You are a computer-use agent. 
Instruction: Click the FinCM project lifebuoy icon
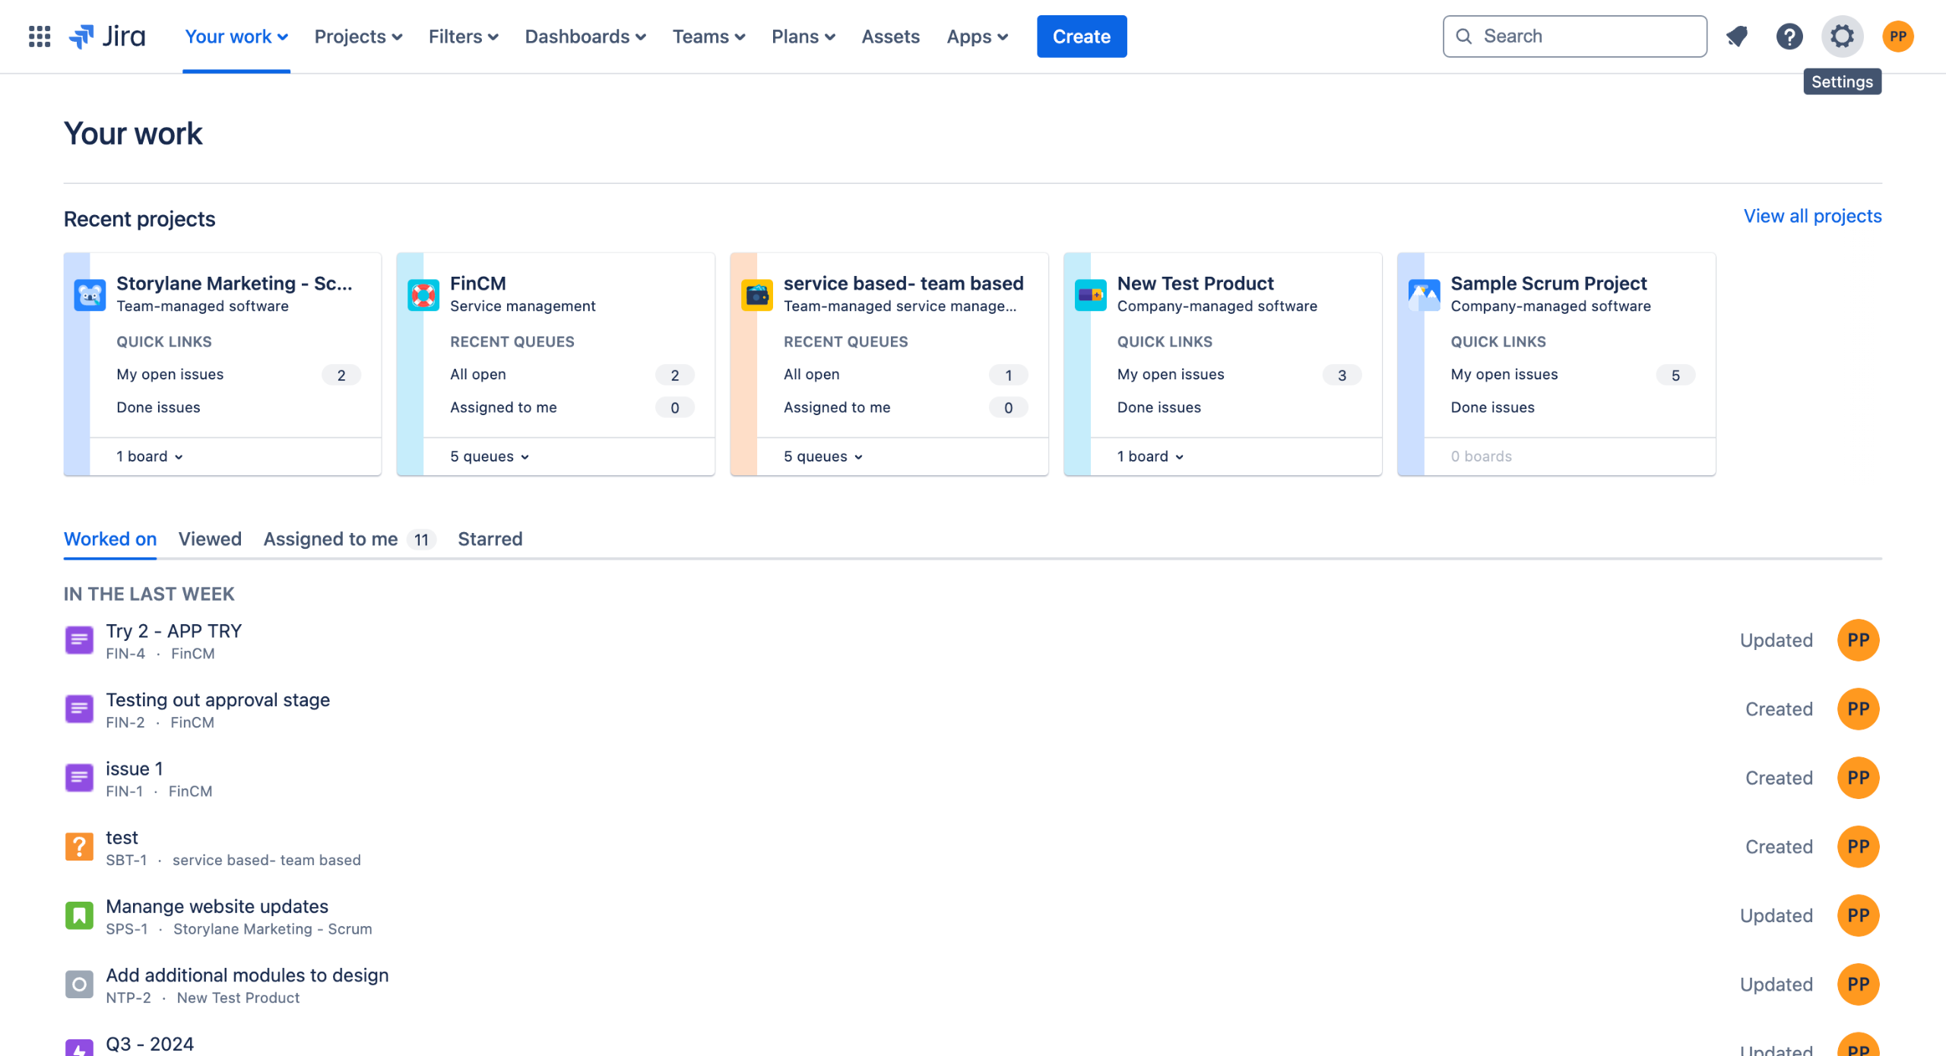[x=423, y=295]
